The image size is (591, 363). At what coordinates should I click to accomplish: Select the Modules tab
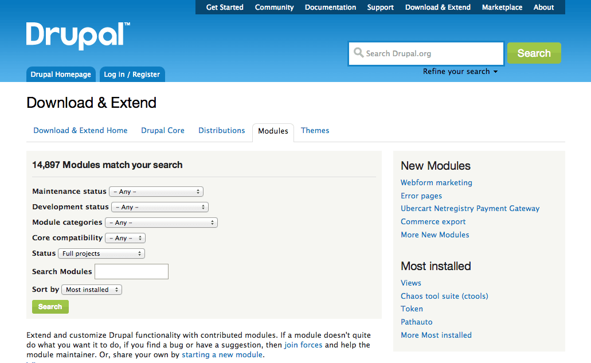coord(273,131)
